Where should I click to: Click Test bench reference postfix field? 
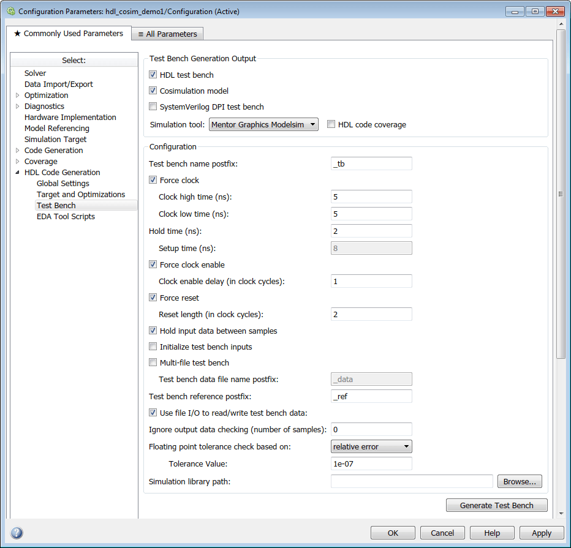click(371, 396)
